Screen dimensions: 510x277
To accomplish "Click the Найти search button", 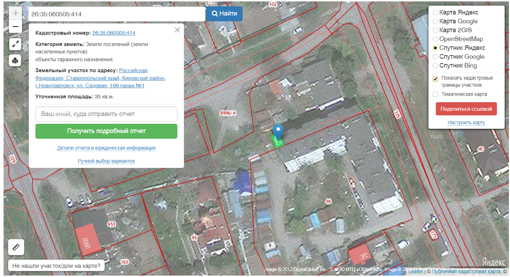I will click(x=224, y=14).
